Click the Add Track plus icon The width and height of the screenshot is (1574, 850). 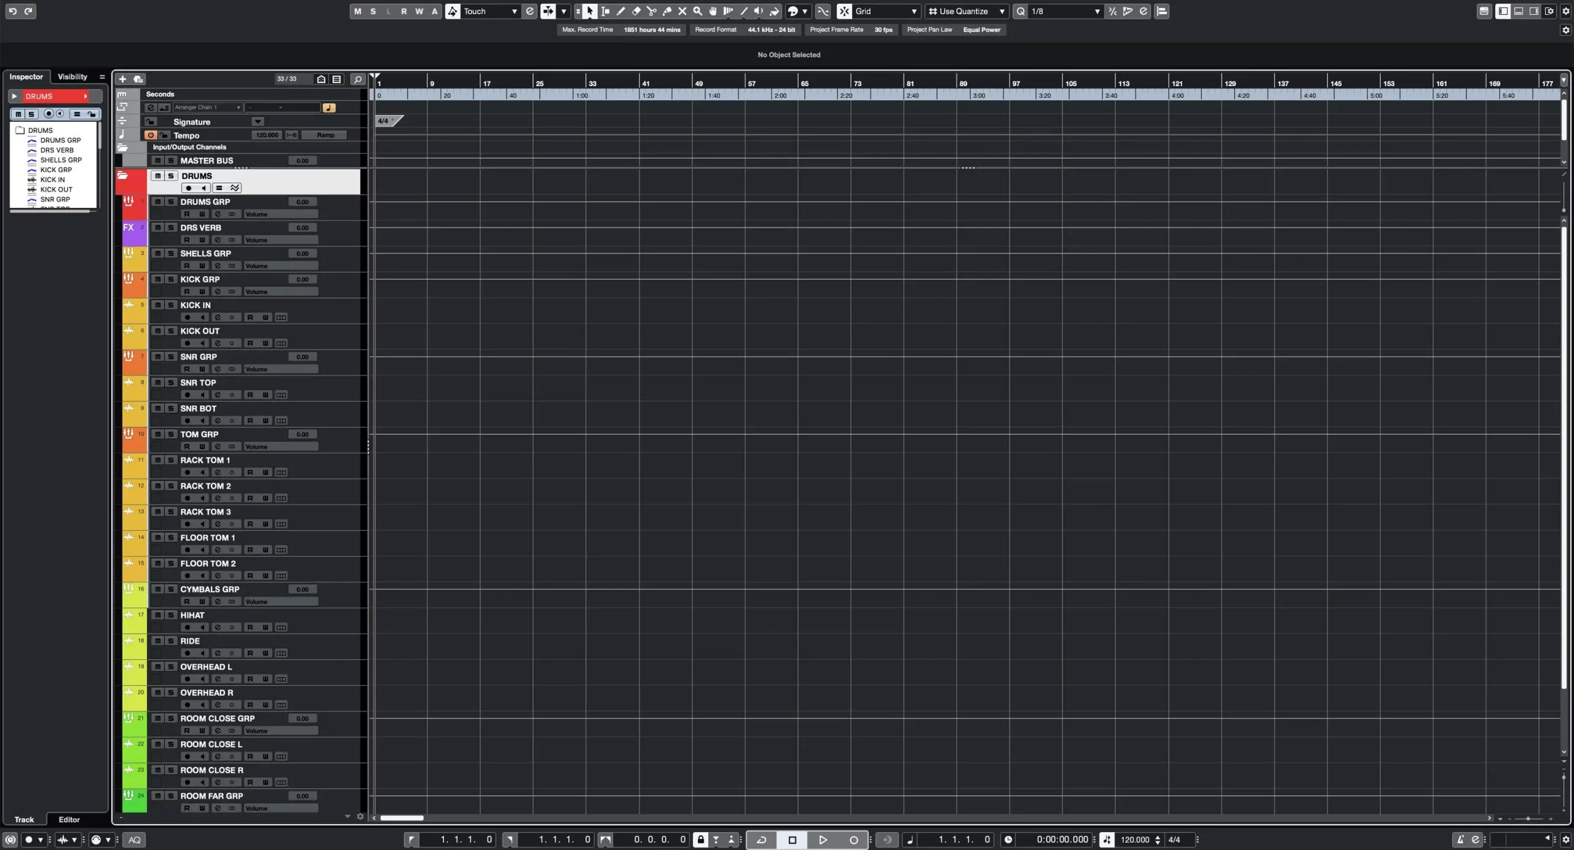tap(122, 79)
